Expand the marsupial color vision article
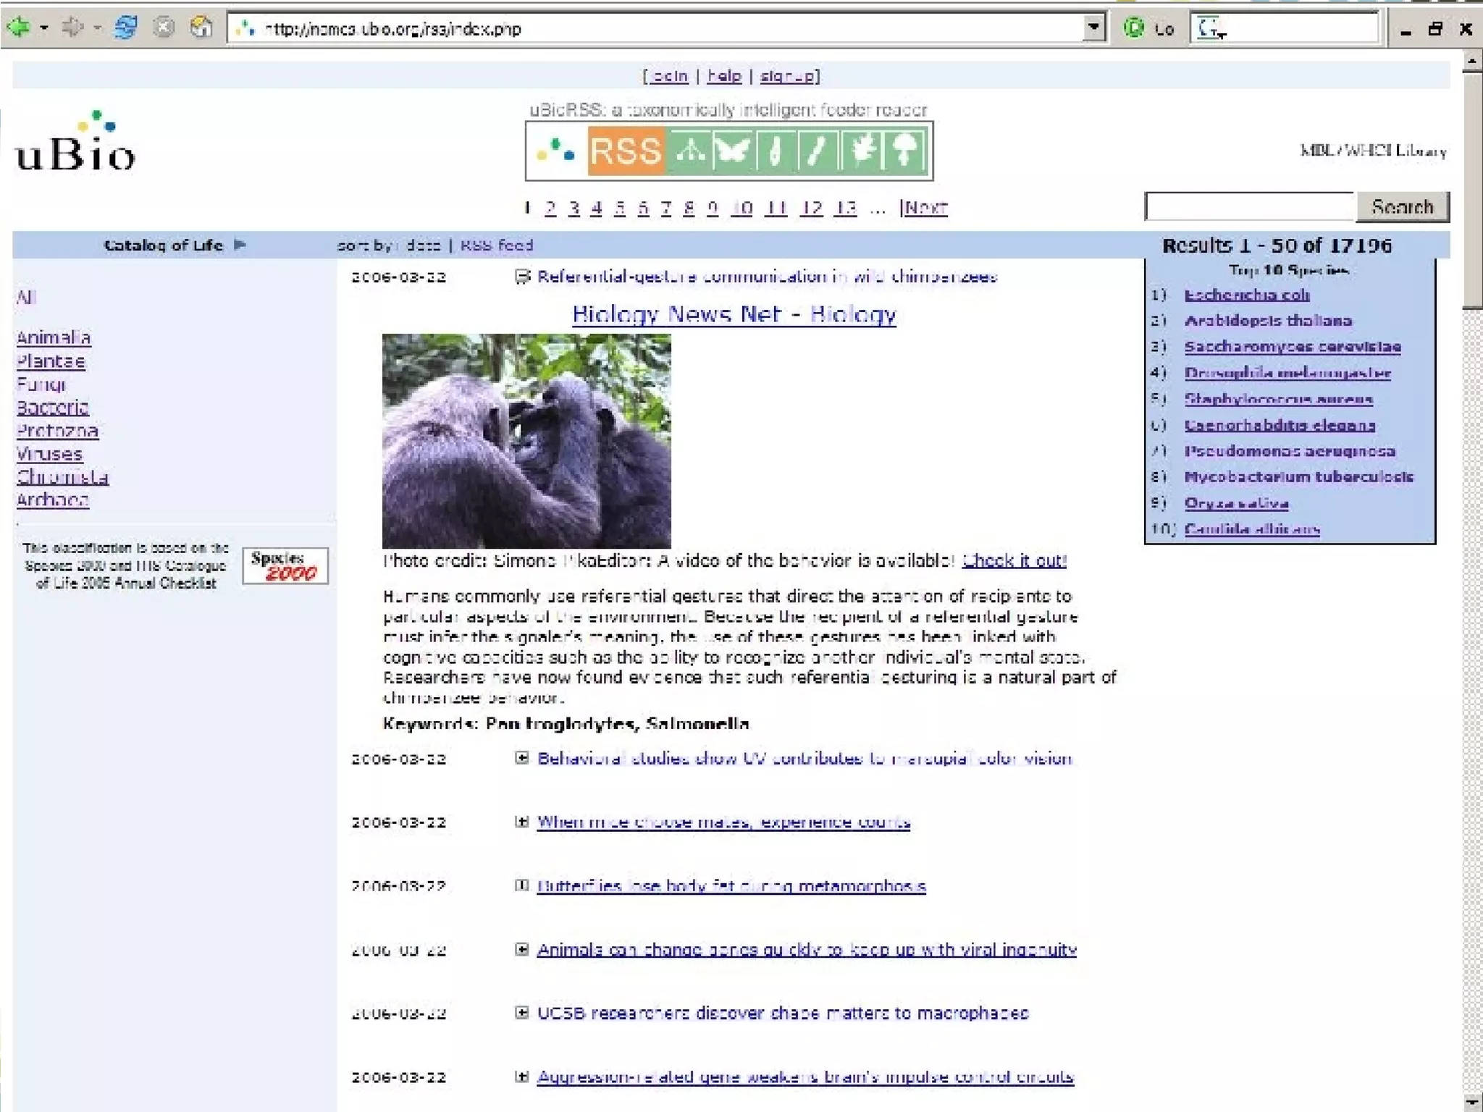This screenshot has height=1112, width=1483. pos(522,758)
